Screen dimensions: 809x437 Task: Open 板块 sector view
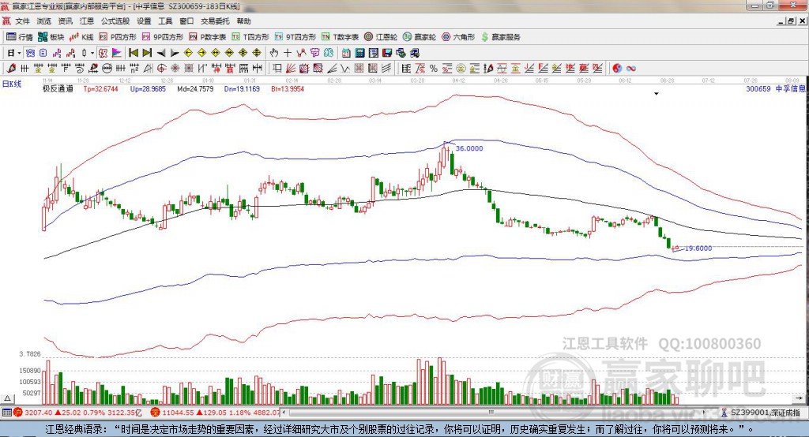point(51,37)
